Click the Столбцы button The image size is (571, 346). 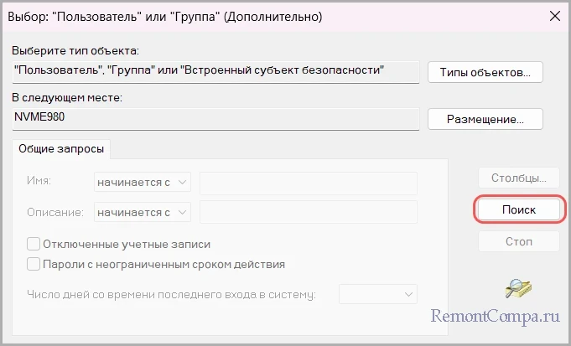[x=519, y=178]
